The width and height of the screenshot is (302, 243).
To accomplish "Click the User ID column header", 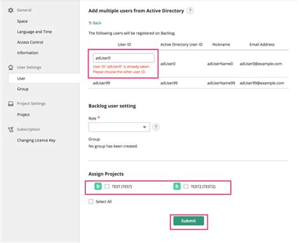I will coord(124,45).
